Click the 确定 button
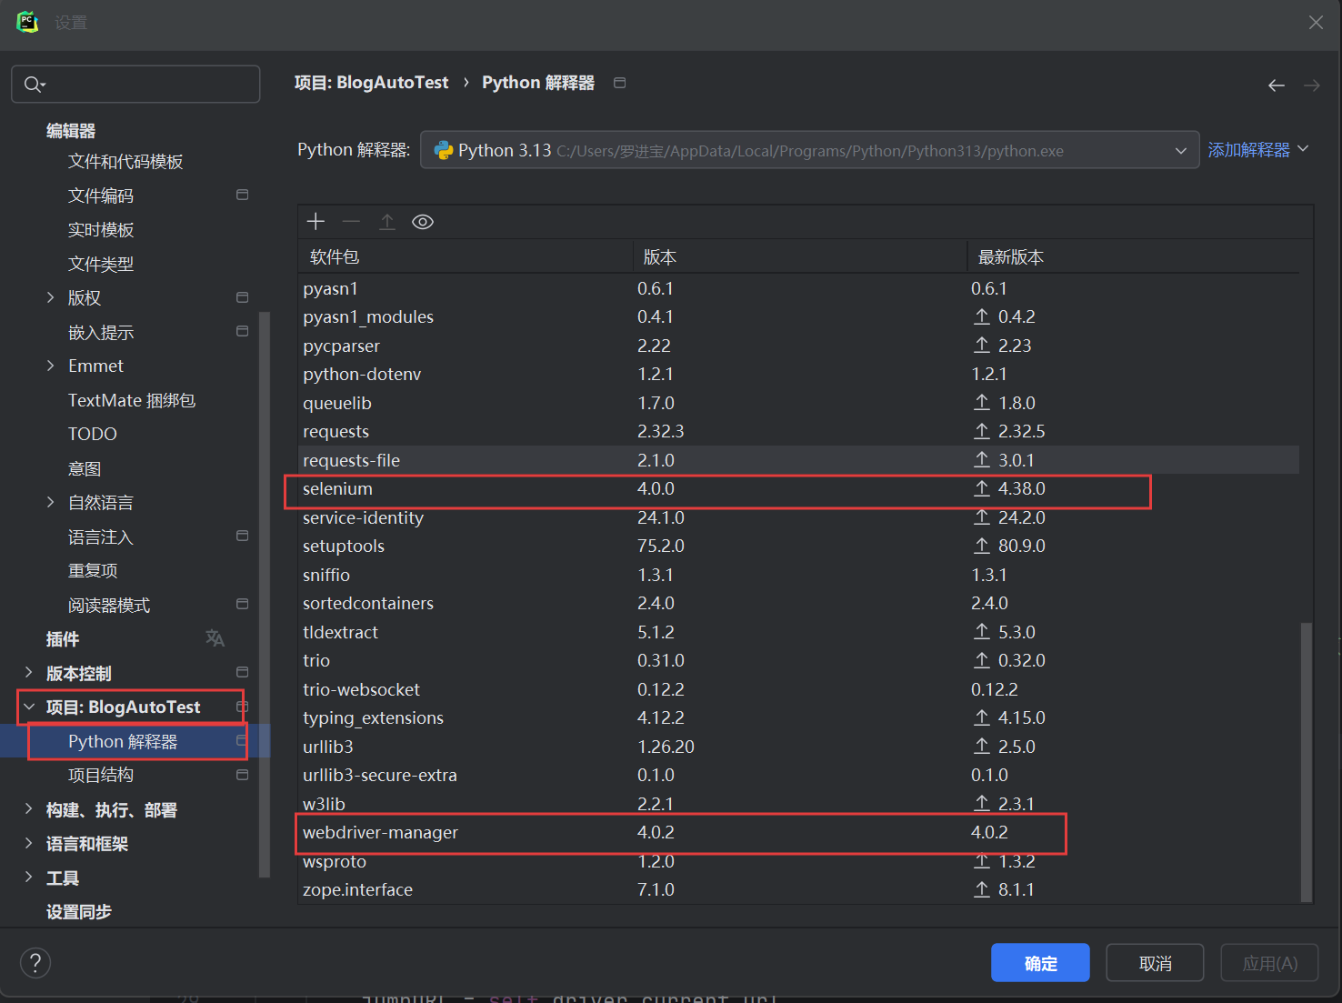 pyautogui.click(x=1040, y=963)
